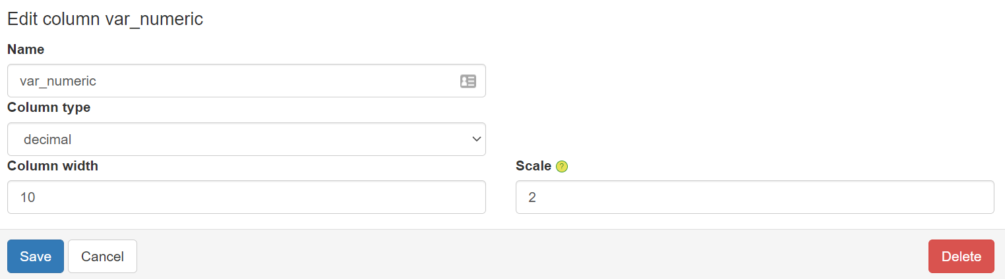
Task: Click the 'Column width' label text
Action: point(53,166)
